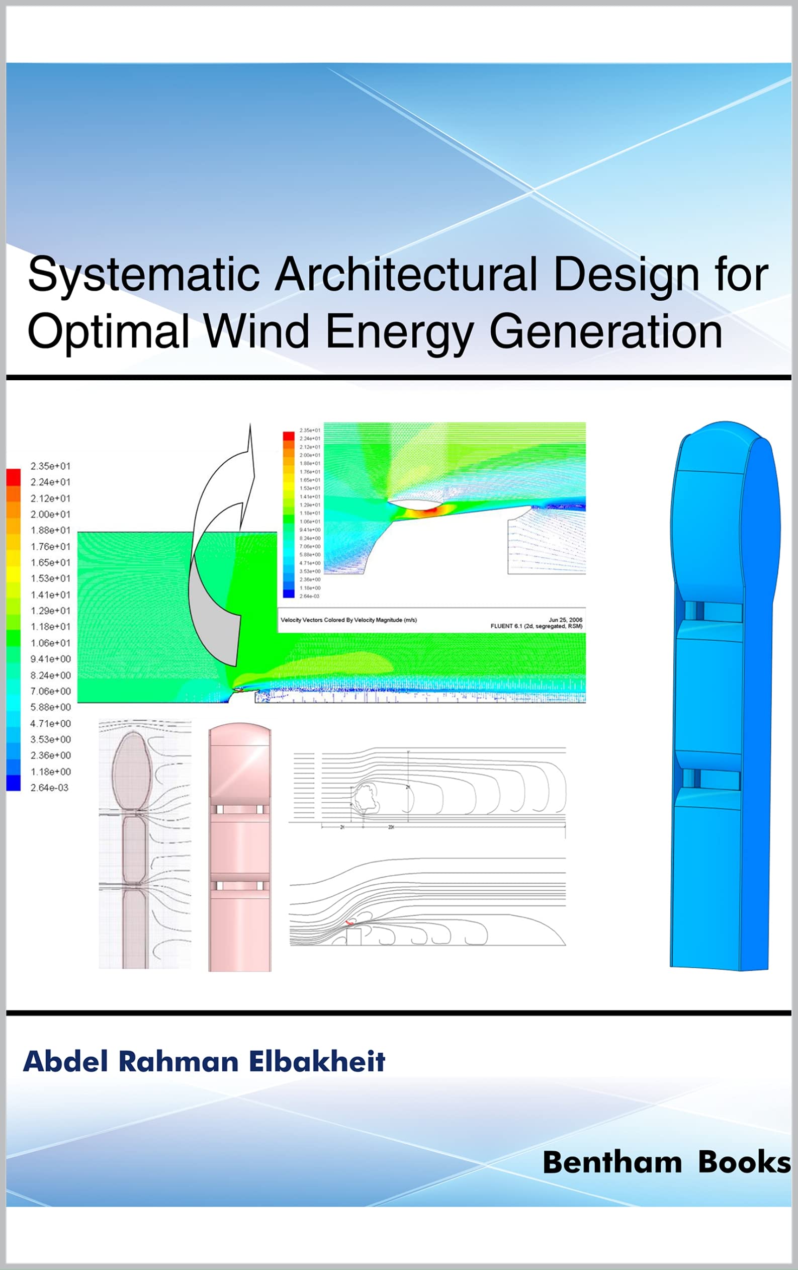The image size is (798, 1270).
Task: Click "1.76e+01" in the large velocity legend
Action: [50, 546]
